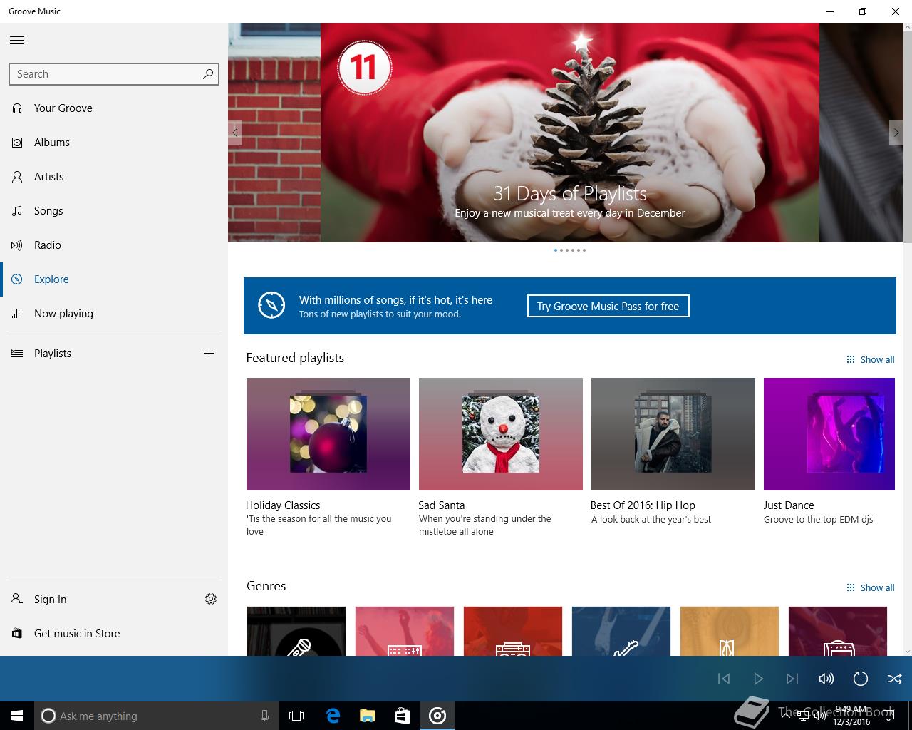Image resolution: width=912 pixels, height=730 pixels.
Task: Click Sign In link
Action: coord(50,600)
